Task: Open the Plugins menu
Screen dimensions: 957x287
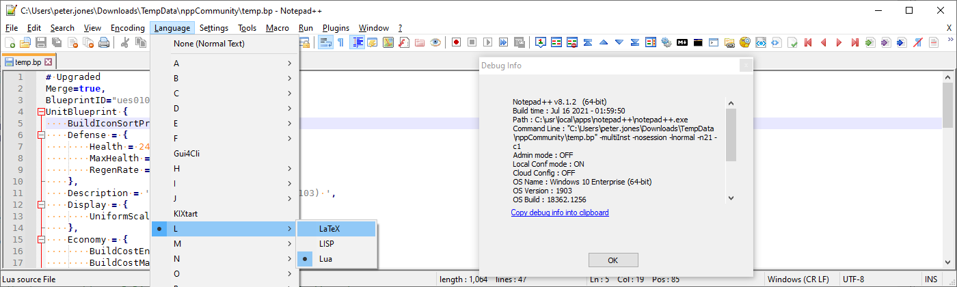Action: coord(336,28)
